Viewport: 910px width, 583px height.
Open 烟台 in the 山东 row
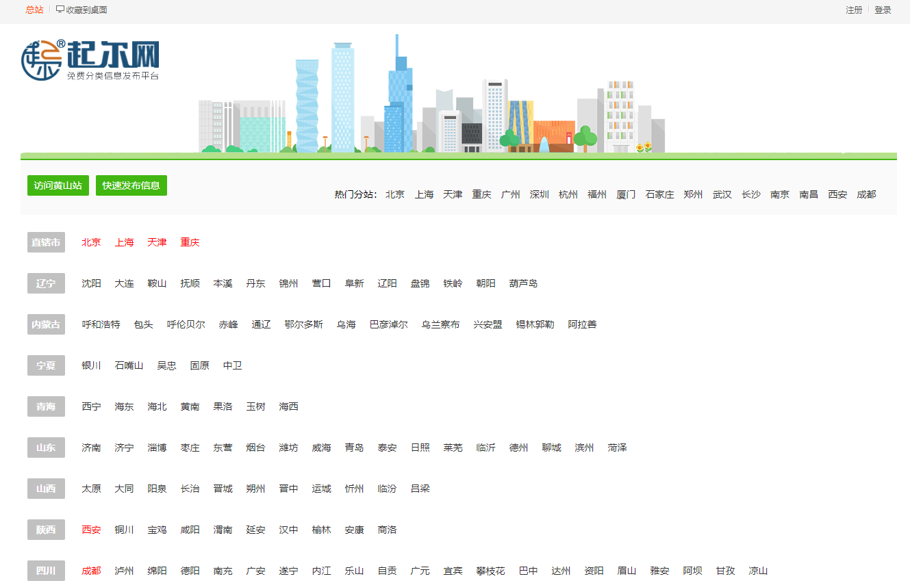[255, 448]
